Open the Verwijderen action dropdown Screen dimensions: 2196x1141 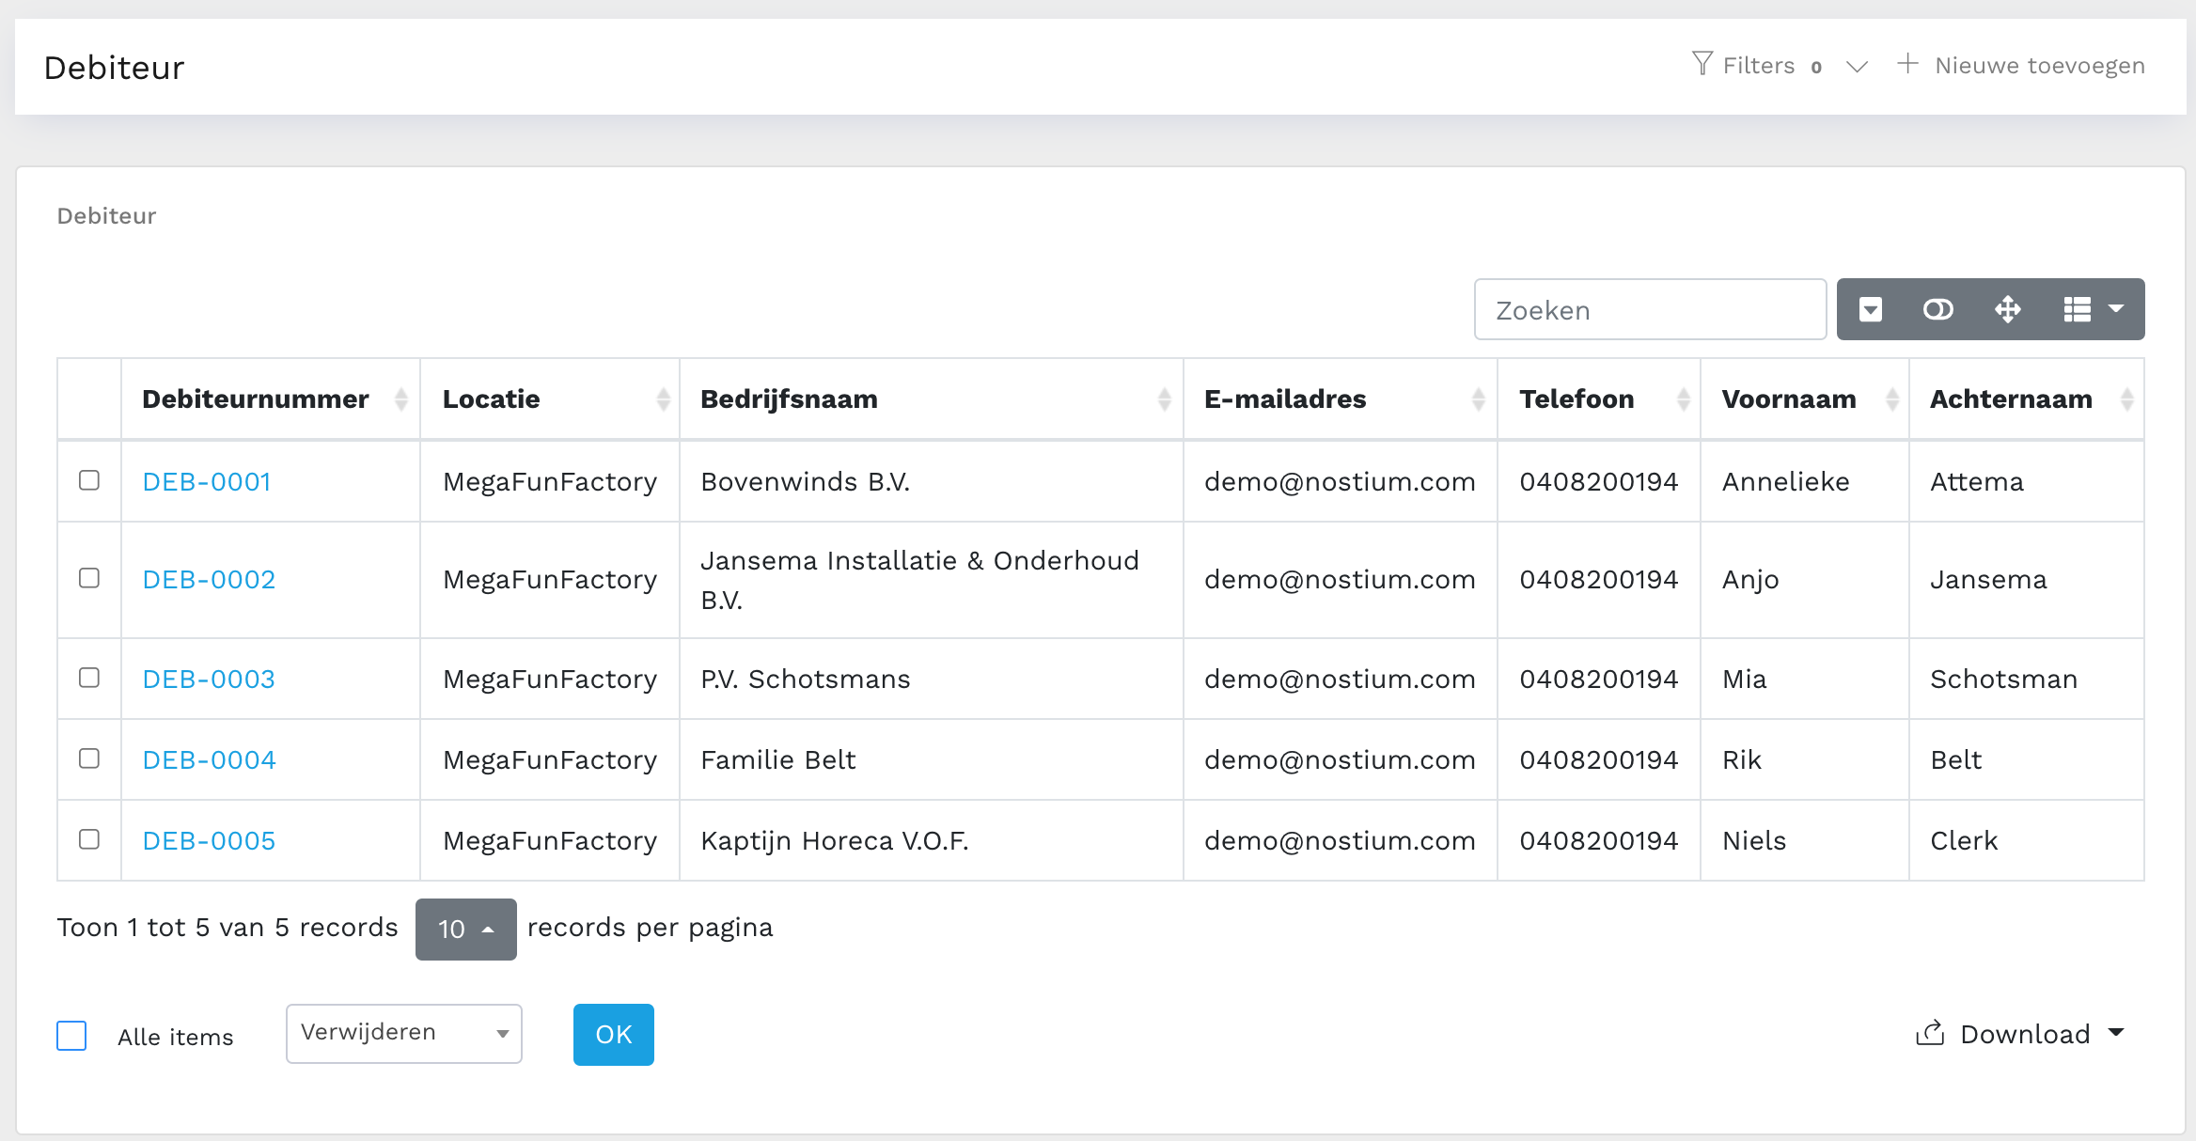[403, 1033]
